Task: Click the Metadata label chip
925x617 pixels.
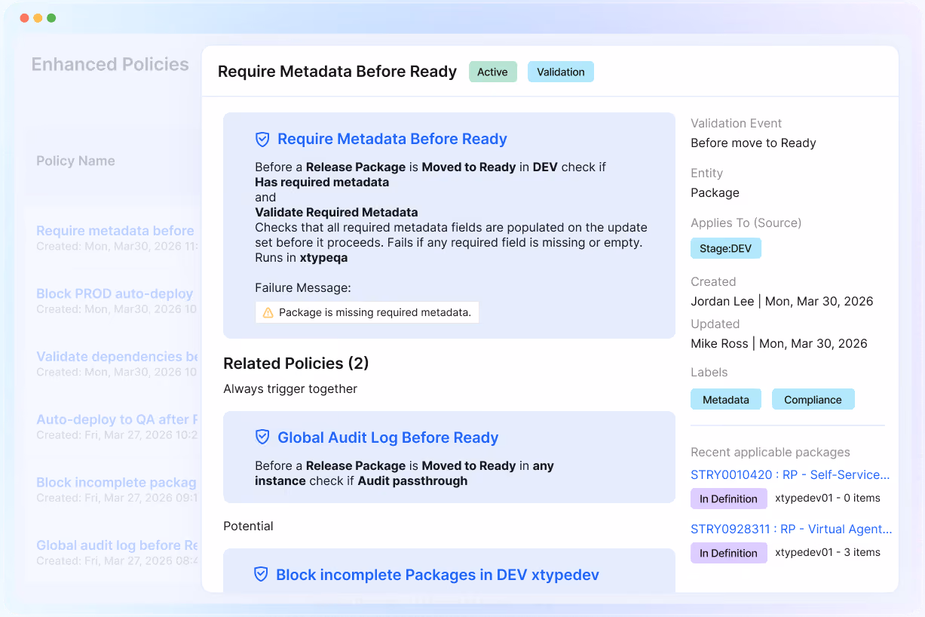Action: click(x=726, y=399)
